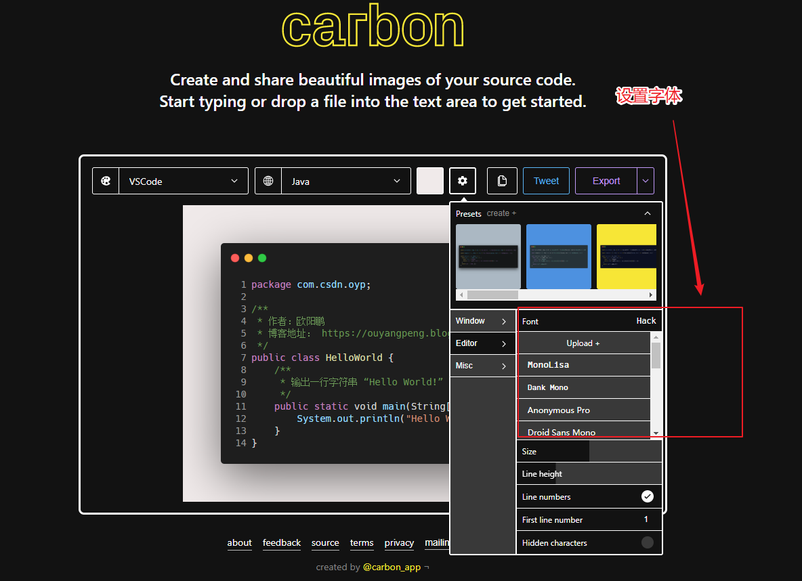Click Editor tab chevron arrow
The width and height of the screenshot is (802, 581).
pos(504,344)
